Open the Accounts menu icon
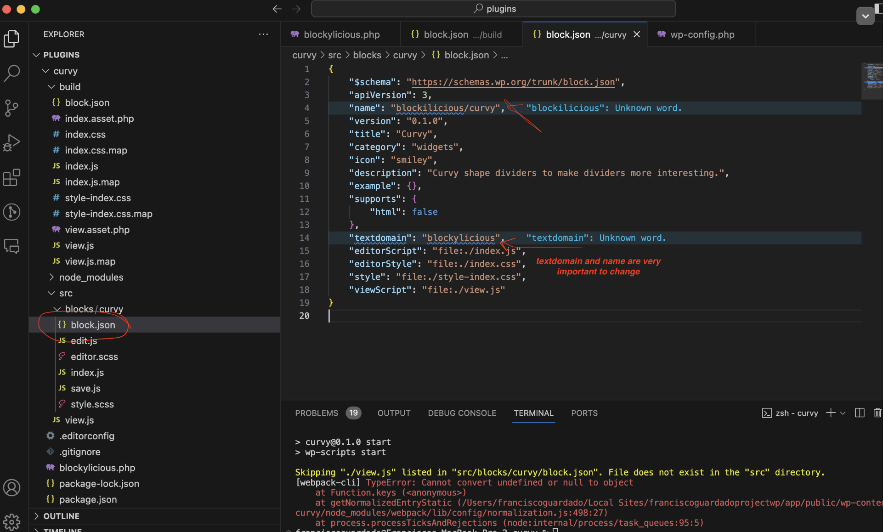883x532 pixels. tap(11, 487)
